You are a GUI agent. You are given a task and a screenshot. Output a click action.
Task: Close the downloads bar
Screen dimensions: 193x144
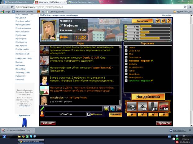[x=190, y=130]
